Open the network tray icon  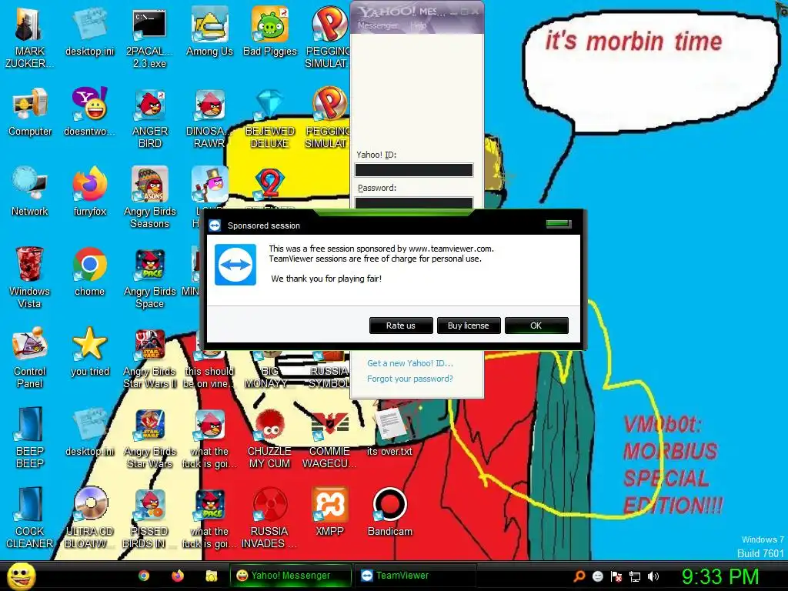click(x=635, y=576)
